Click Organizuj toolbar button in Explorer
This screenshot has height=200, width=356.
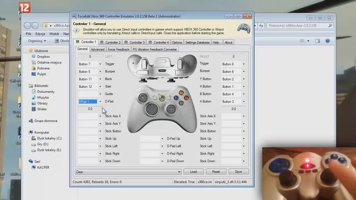click(37, 41)
